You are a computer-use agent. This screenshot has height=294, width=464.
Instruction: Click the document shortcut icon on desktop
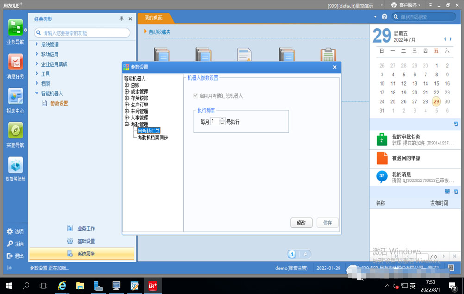(x=245, y=55)
